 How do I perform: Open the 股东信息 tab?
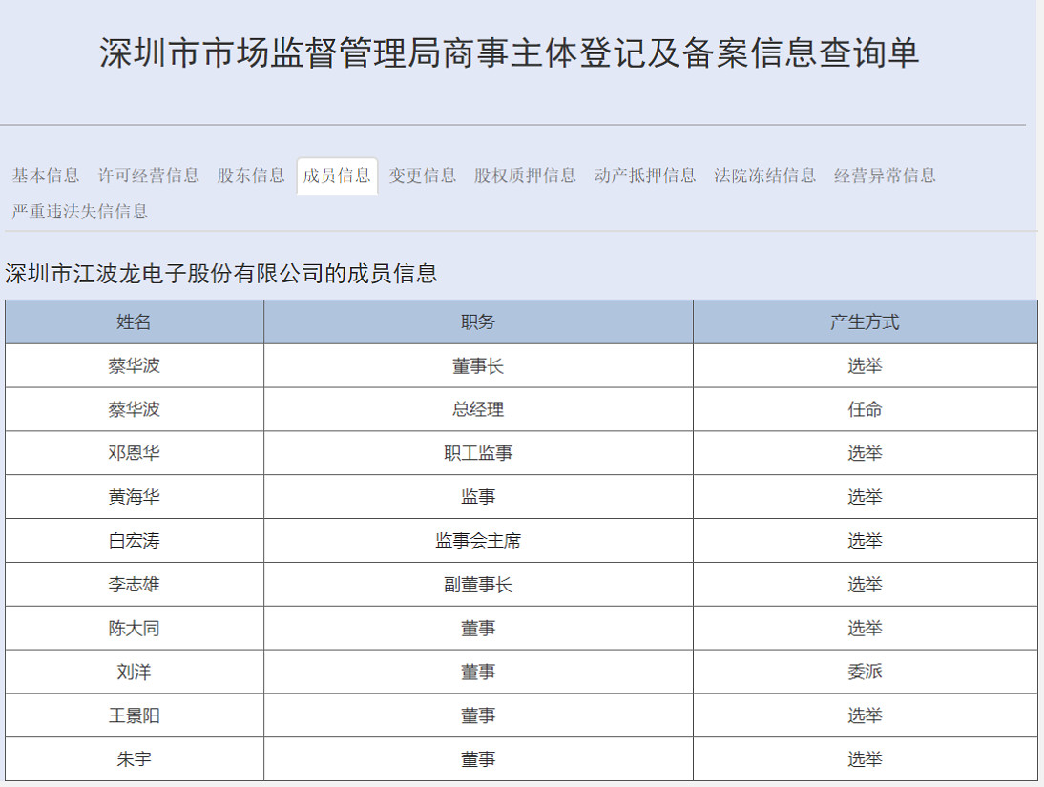point(251,176)
